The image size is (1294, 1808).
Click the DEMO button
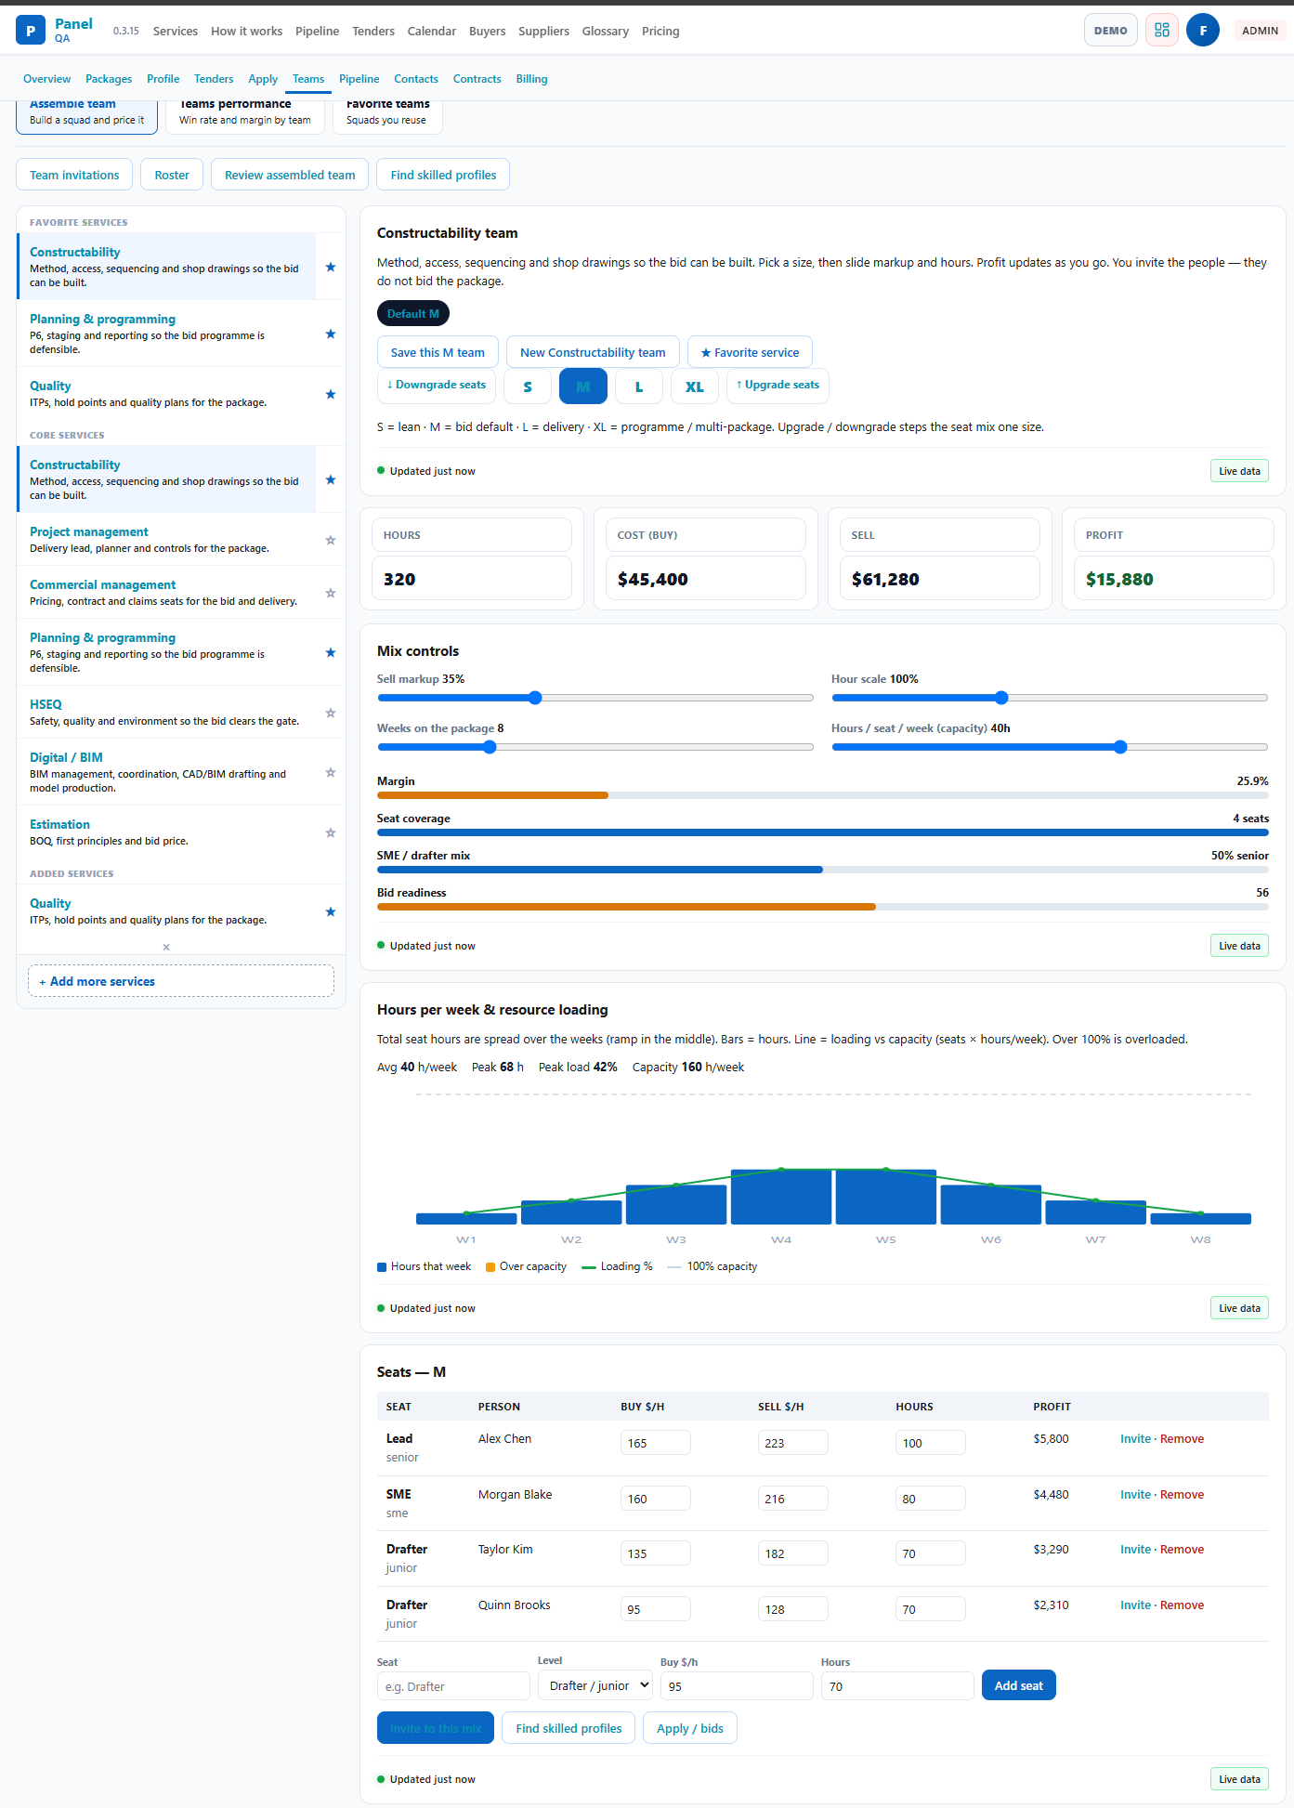pyautogui.click(x=1111, y=31)
